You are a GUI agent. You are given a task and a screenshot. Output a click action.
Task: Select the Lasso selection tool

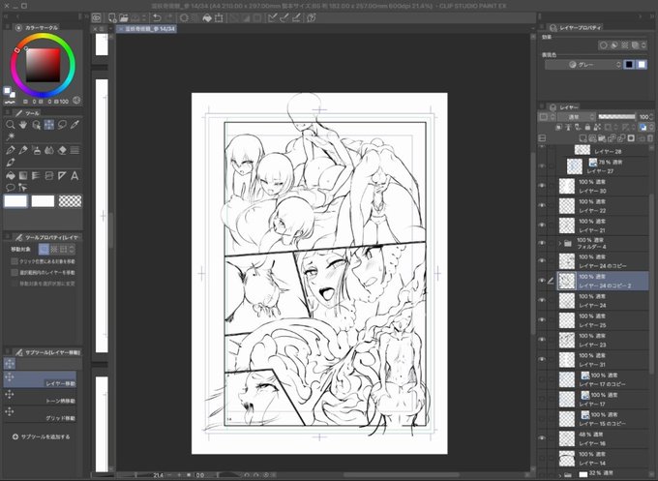pos(62,125)
